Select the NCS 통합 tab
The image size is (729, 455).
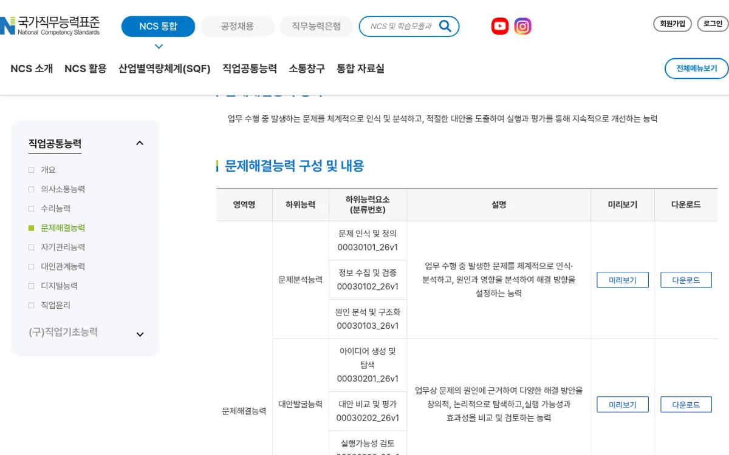click(158, 26)
